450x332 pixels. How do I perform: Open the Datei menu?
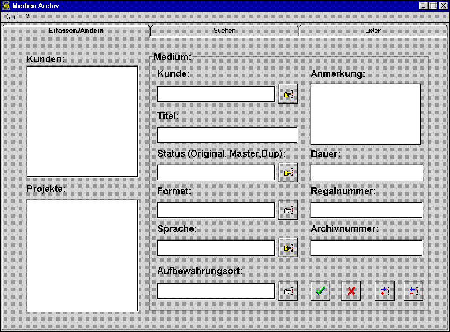click(x=12, y=17)
